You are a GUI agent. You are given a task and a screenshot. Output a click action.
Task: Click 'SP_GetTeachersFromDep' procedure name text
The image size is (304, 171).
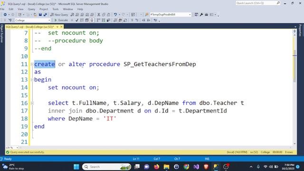tap(160, 64)
